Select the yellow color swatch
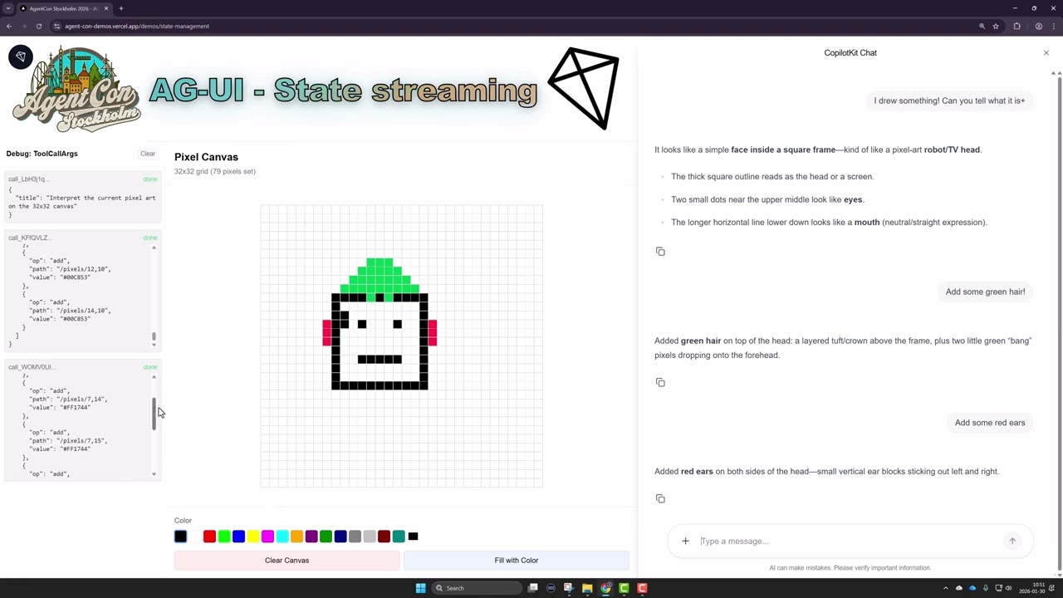This screenshot has width=1063, height=598. point(253,537)
